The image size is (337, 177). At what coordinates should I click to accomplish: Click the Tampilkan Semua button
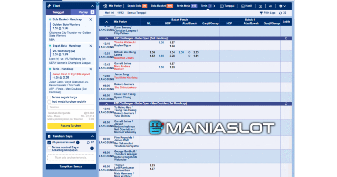tap(70, 166)
